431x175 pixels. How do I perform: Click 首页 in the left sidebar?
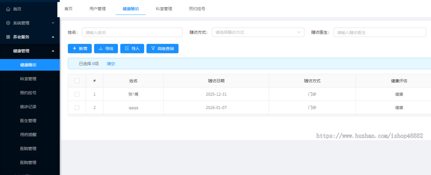[x=17, y=9]
